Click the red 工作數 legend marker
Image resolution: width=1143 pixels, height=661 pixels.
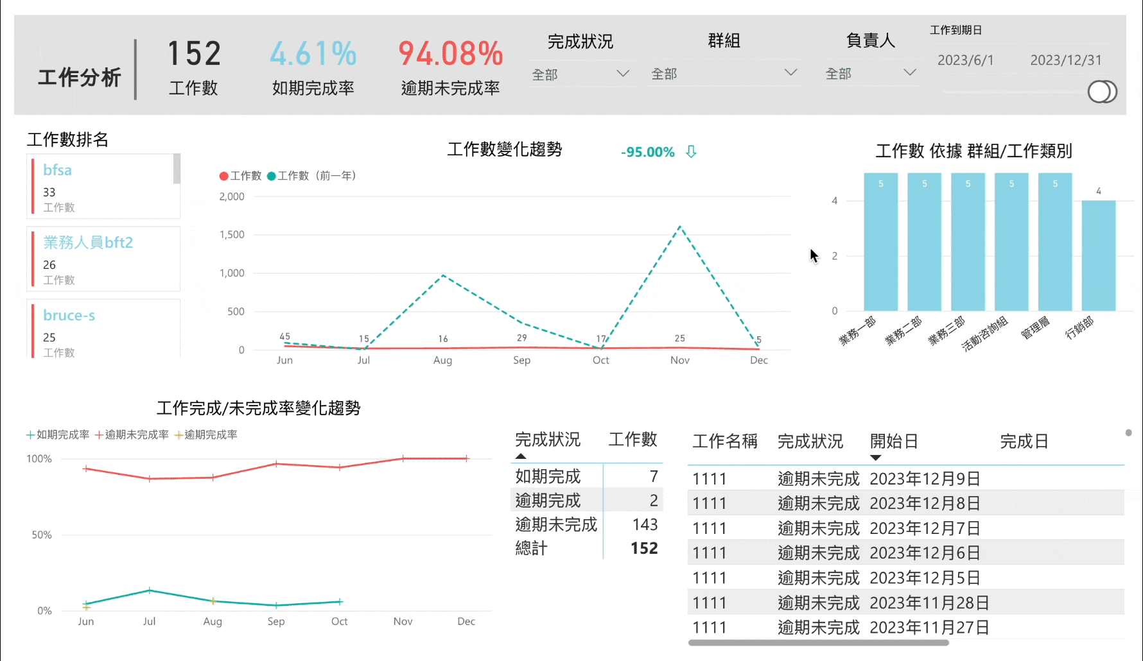coord(223,176)
